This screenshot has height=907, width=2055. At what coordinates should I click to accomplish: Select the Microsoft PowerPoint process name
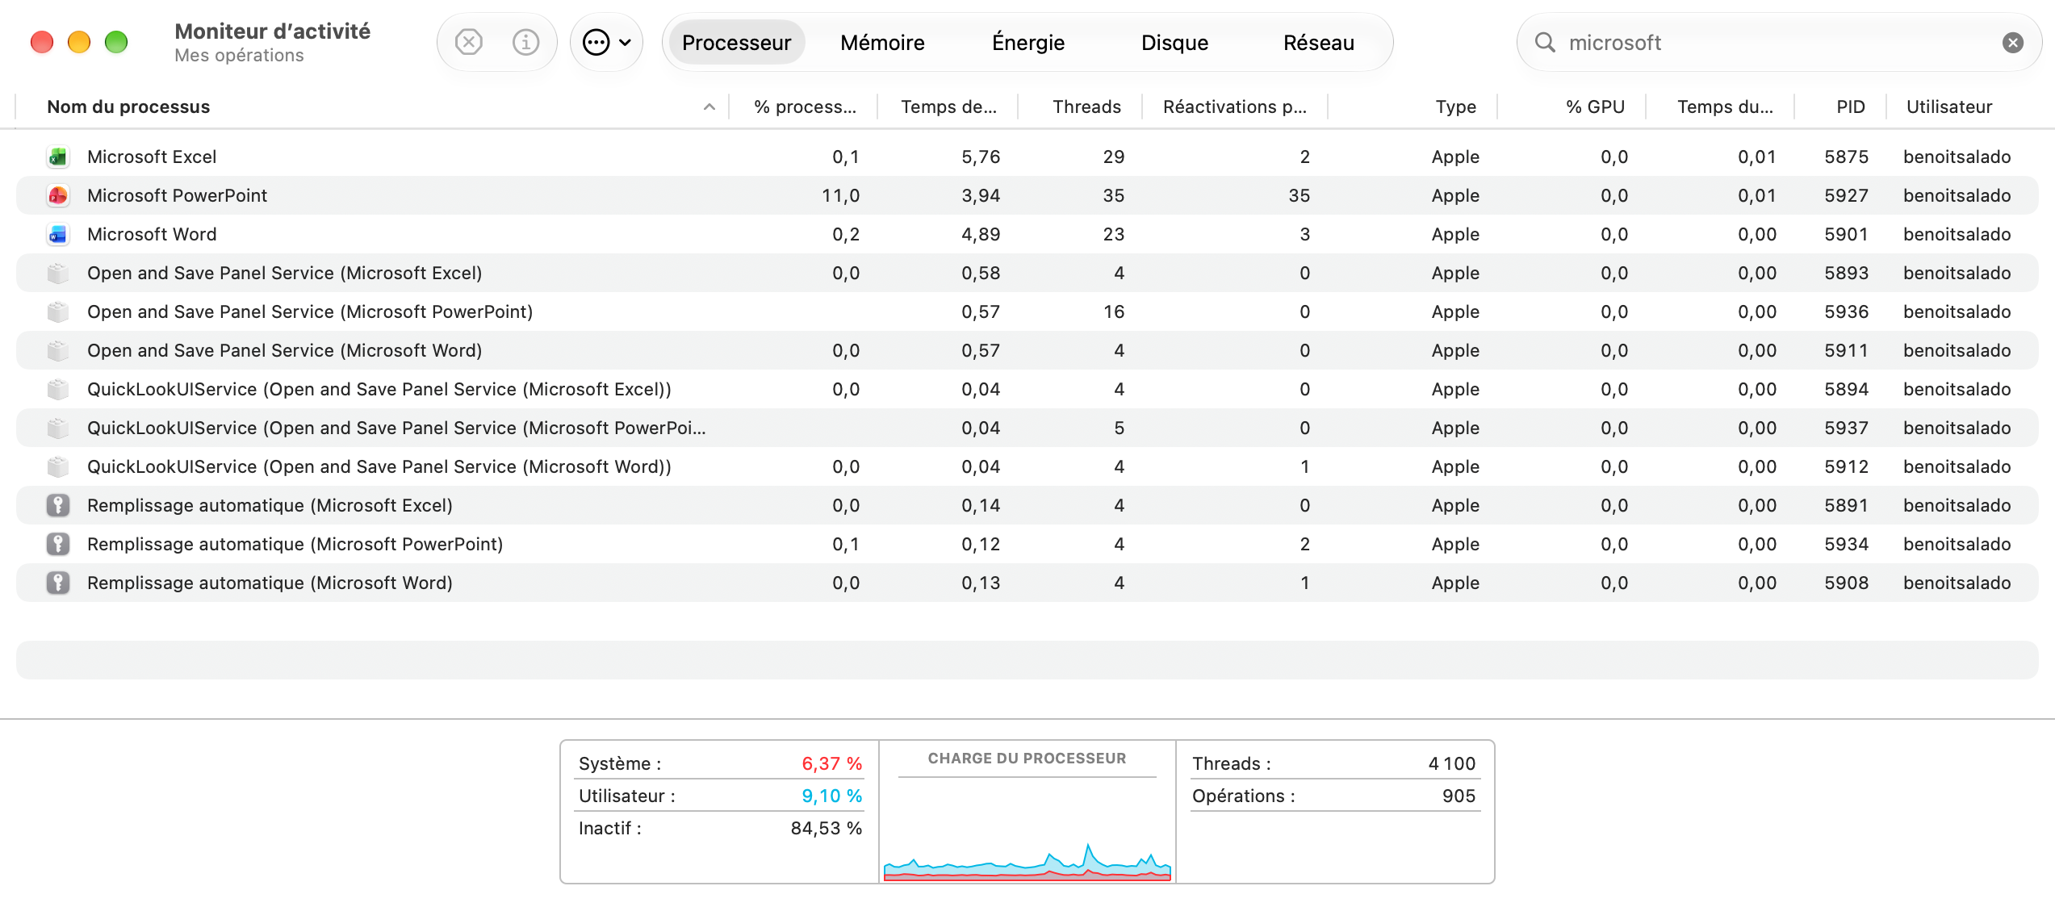pyautogui.click(x=177, y=195)
